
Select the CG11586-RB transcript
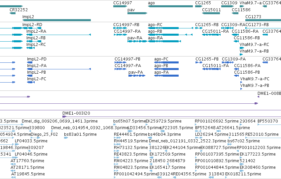click(236, 41)
